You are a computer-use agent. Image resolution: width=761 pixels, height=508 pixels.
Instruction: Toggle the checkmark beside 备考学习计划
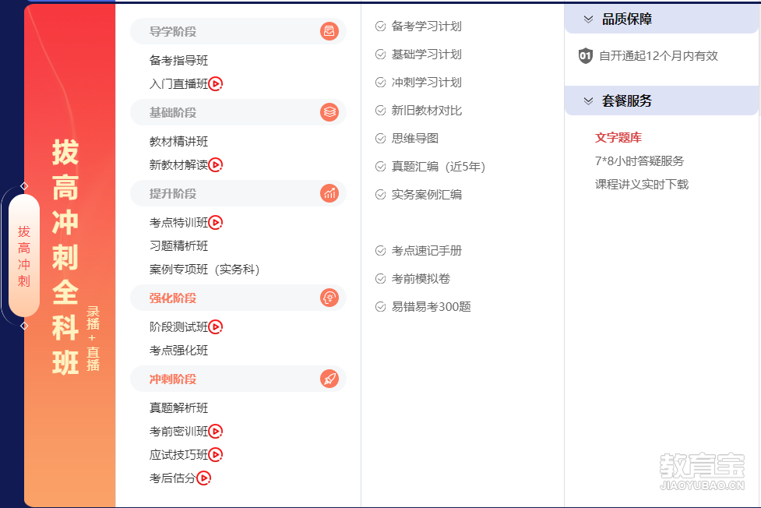[380, 26]
